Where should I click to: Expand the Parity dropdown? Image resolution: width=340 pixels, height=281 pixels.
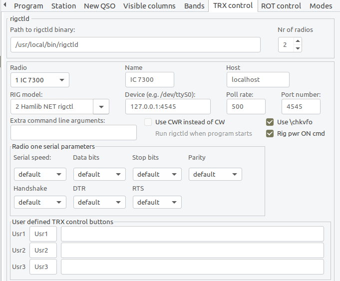point(215,174)
